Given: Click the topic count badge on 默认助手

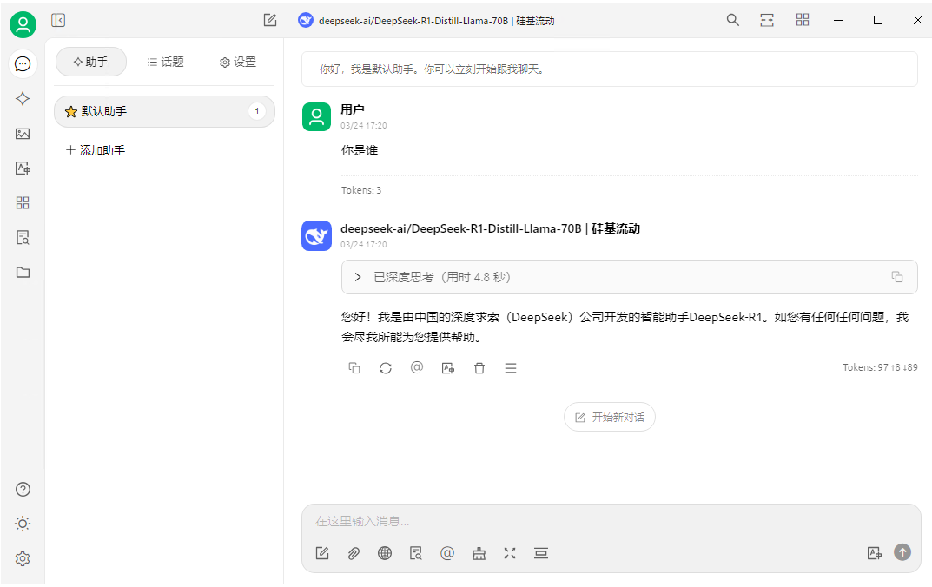Looking at the screenshot, I should tap(257, 111).
